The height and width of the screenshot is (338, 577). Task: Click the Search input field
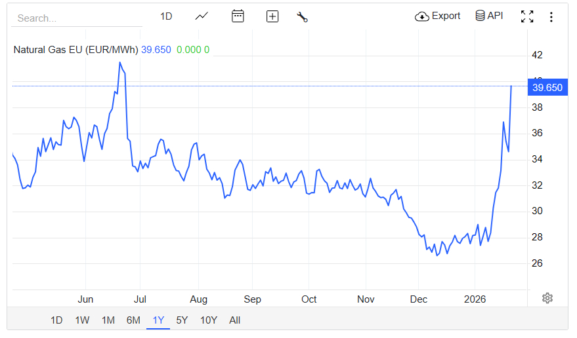pyautogui.click(x=77, y=18)
